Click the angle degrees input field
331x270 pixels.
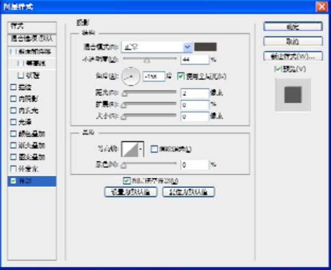pos(154,76)
